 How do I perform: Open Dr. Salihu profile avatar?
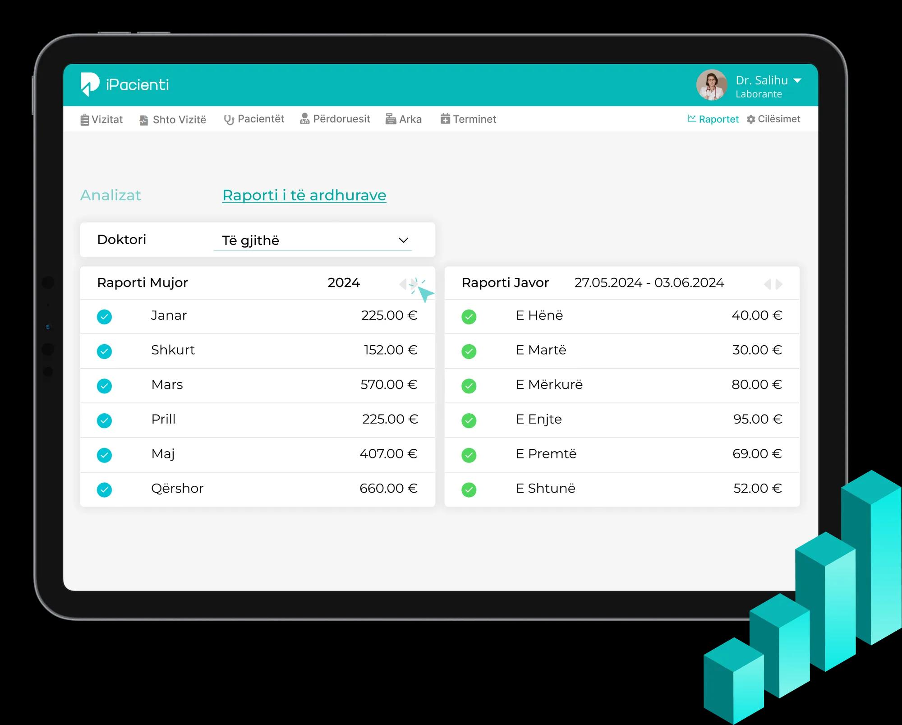tap(712, 85)
